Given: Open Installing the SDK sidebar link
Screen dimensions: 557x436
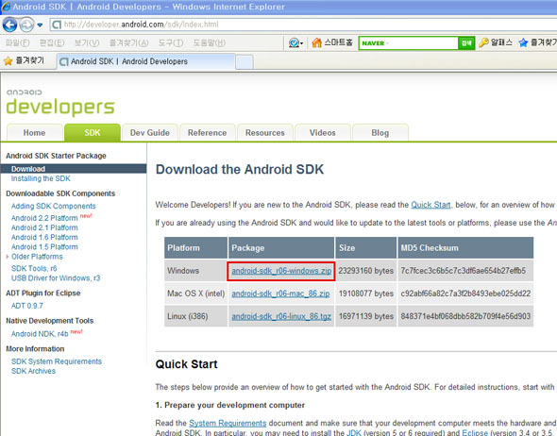Looking at the screenshot, I should point(41,178).
